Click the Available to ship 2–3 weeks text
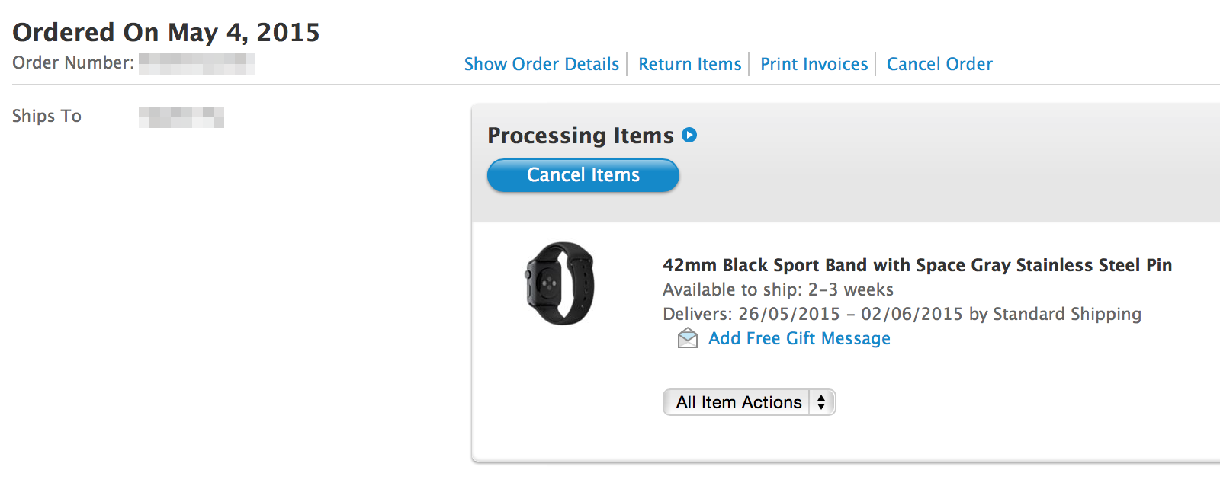This screenshot has width=1220, height=486. [x=778, y=289]
